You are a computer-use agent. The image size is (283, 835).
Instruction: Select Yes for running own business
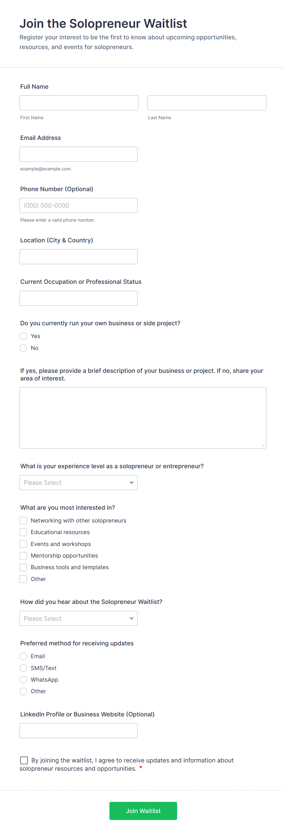pyautogui.click(x=23, y=336)
